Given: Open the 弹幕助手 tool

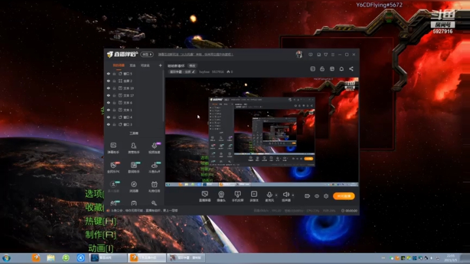Looking at the screenshot, I should [x=114, y=148].
